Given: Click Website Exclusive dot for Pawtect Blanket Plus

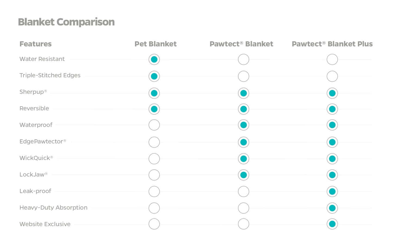Looking at the screenshot, I should 332,224.
